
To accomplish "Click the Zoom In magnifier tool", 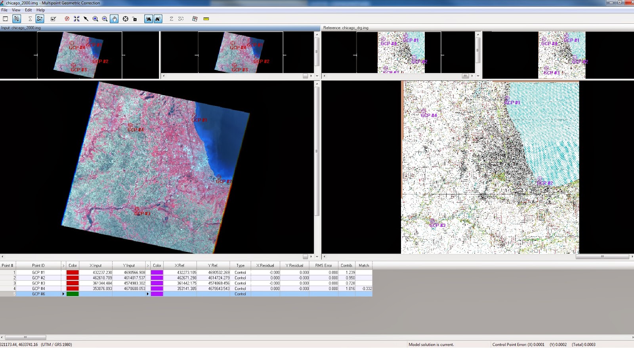I will [x=95, y=19].
